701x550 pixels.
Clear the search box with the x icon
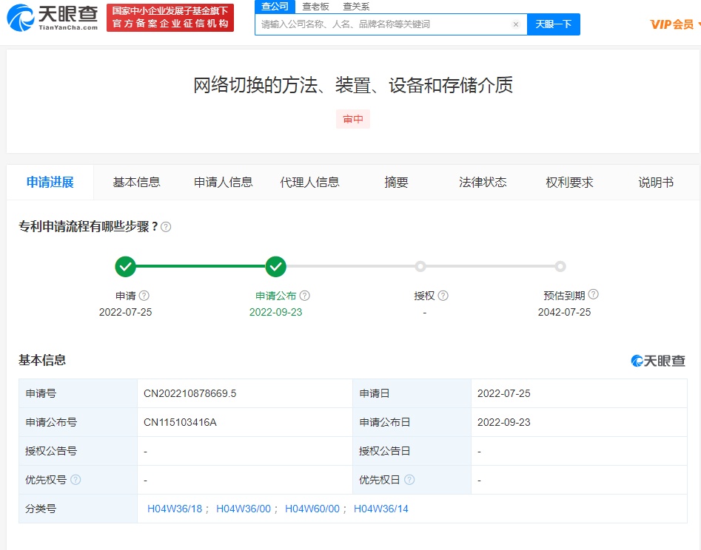(x=515, y=24)
